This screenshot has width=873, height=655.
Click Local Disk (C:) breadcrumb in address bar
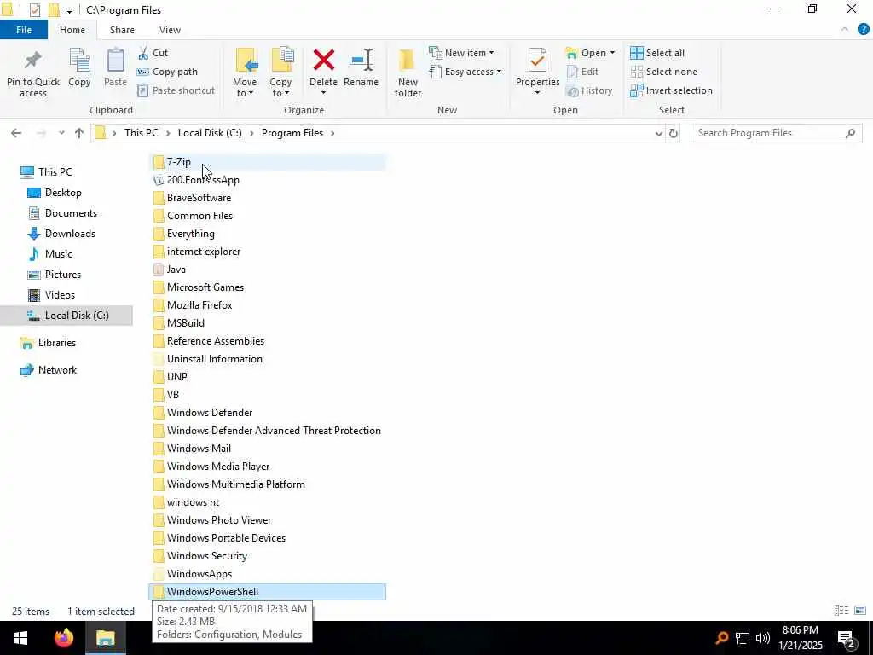pyautogui.click(x=210, y=133)
